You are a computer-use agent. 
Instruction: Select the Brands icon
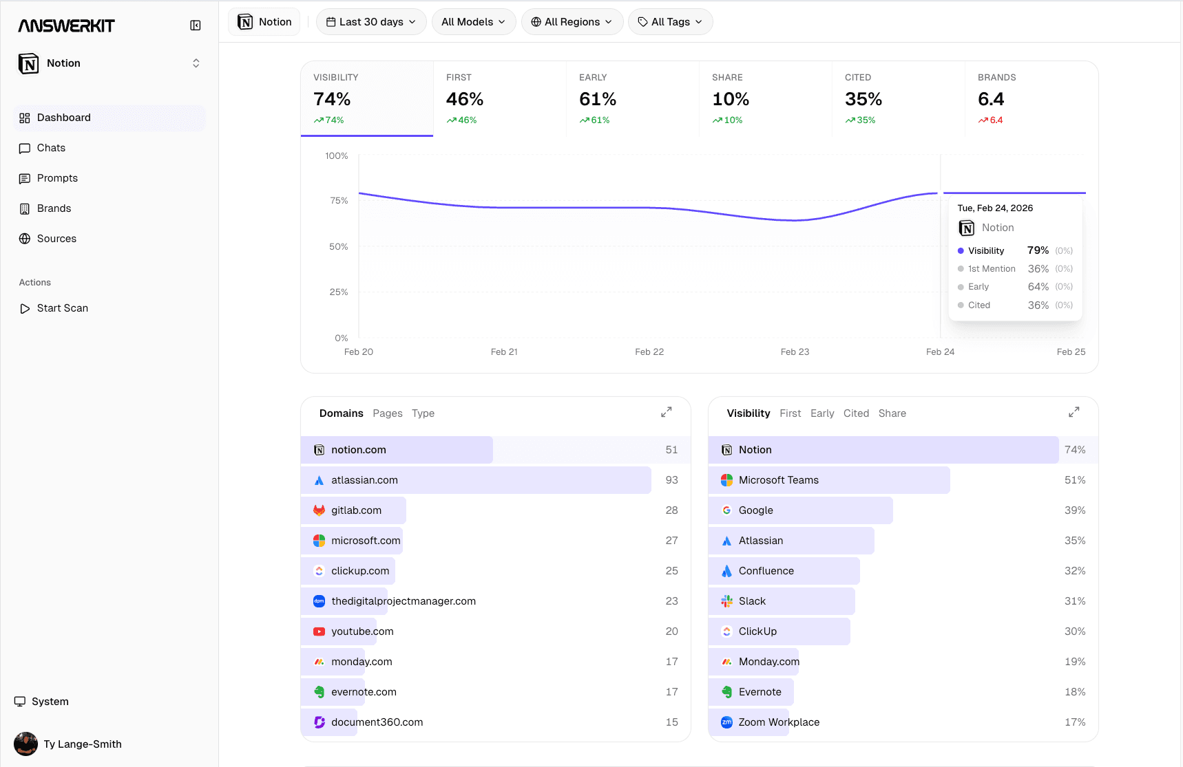(x=25, y=208)
